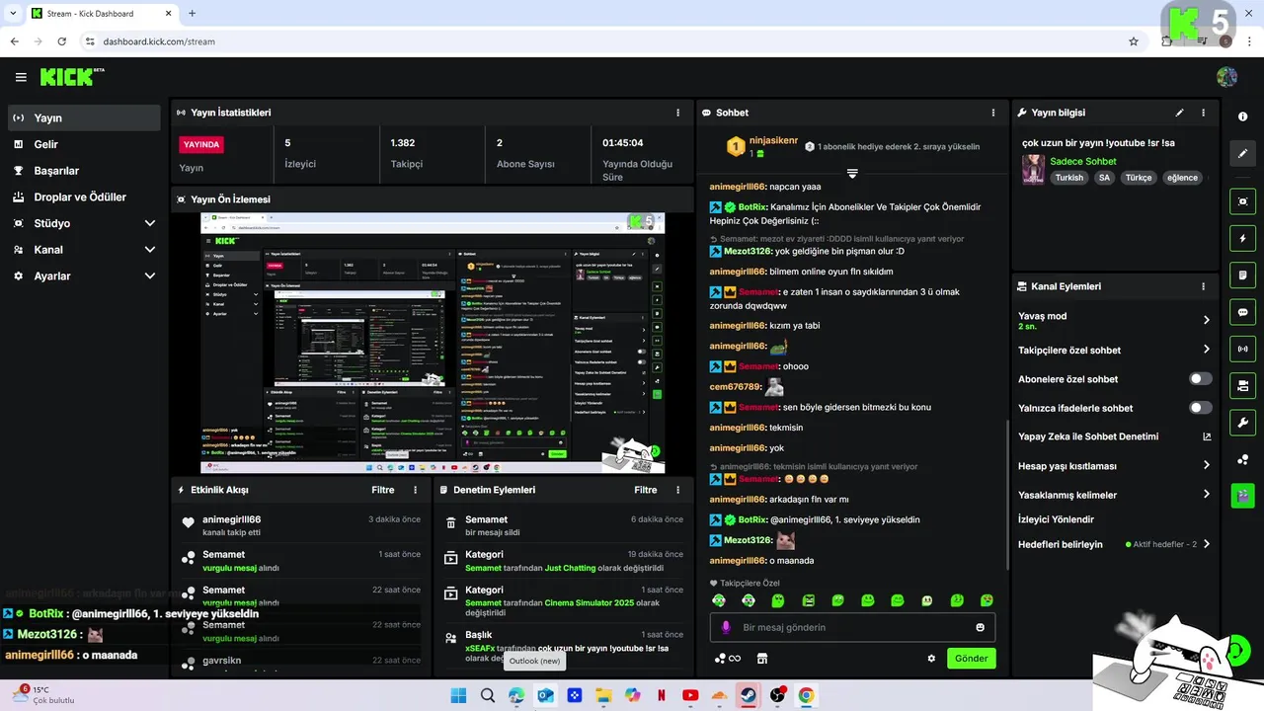Click the chat scrollbar

click(1006, 494)
